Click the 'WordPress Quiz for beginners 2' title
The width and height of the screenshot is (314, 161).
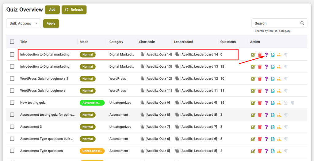coord(44,79)
